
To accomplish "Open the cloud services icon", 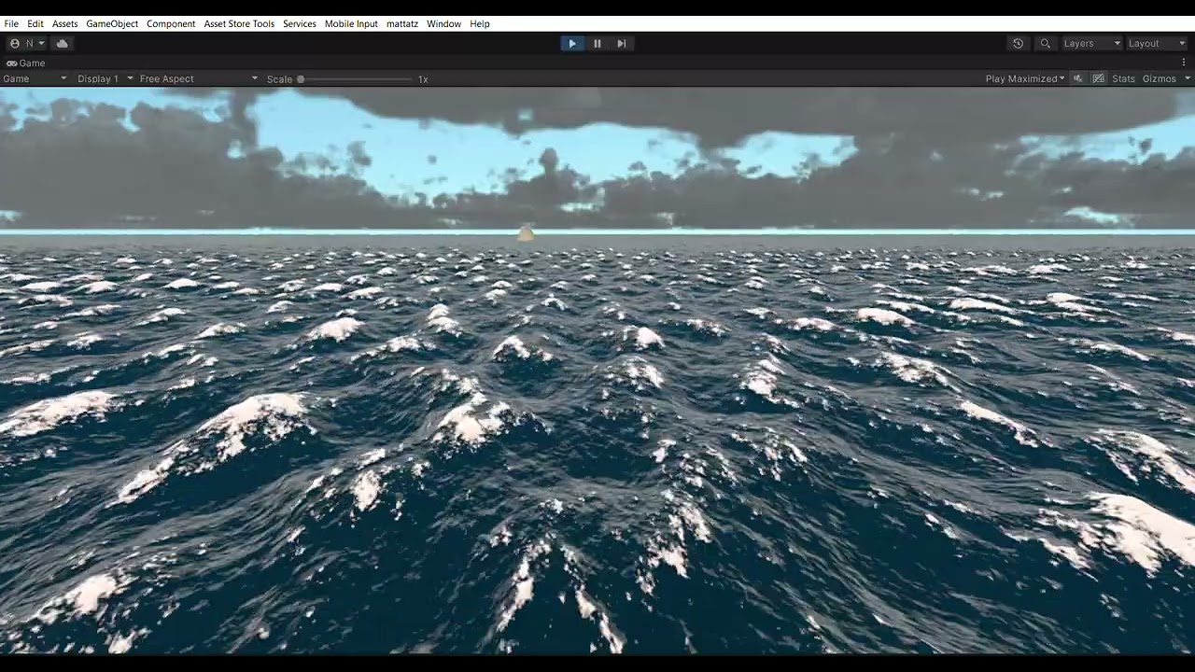I will click(63, 44).
